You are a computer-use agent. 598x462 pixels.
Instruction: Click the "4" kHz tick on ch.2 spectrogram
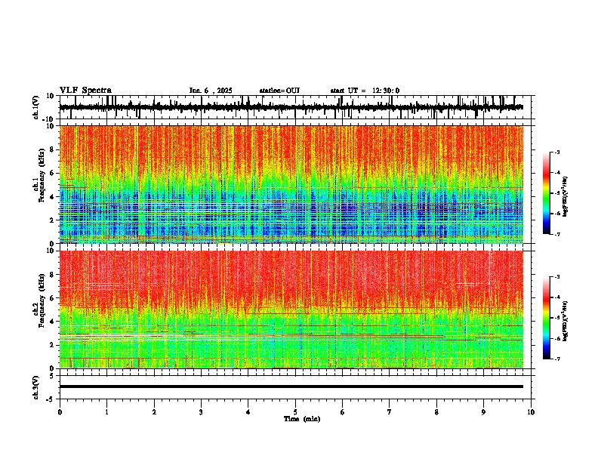pos(53,322)
